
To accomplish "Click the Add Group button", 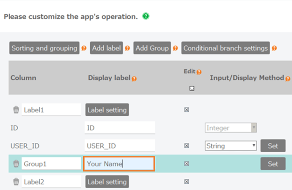I will 152,48.
